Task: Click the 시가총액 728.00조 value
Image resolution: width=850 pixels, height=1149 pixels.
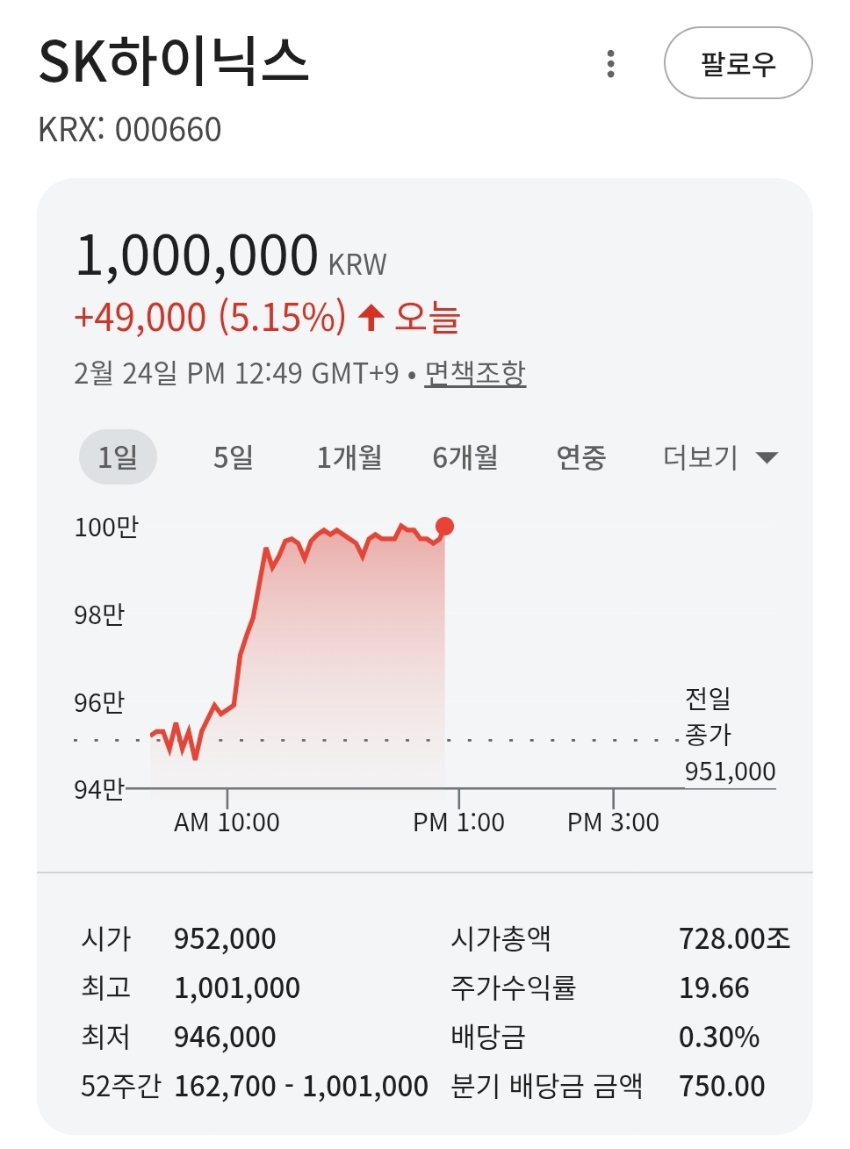Action: pyautogui.click(x=734, y=939)
